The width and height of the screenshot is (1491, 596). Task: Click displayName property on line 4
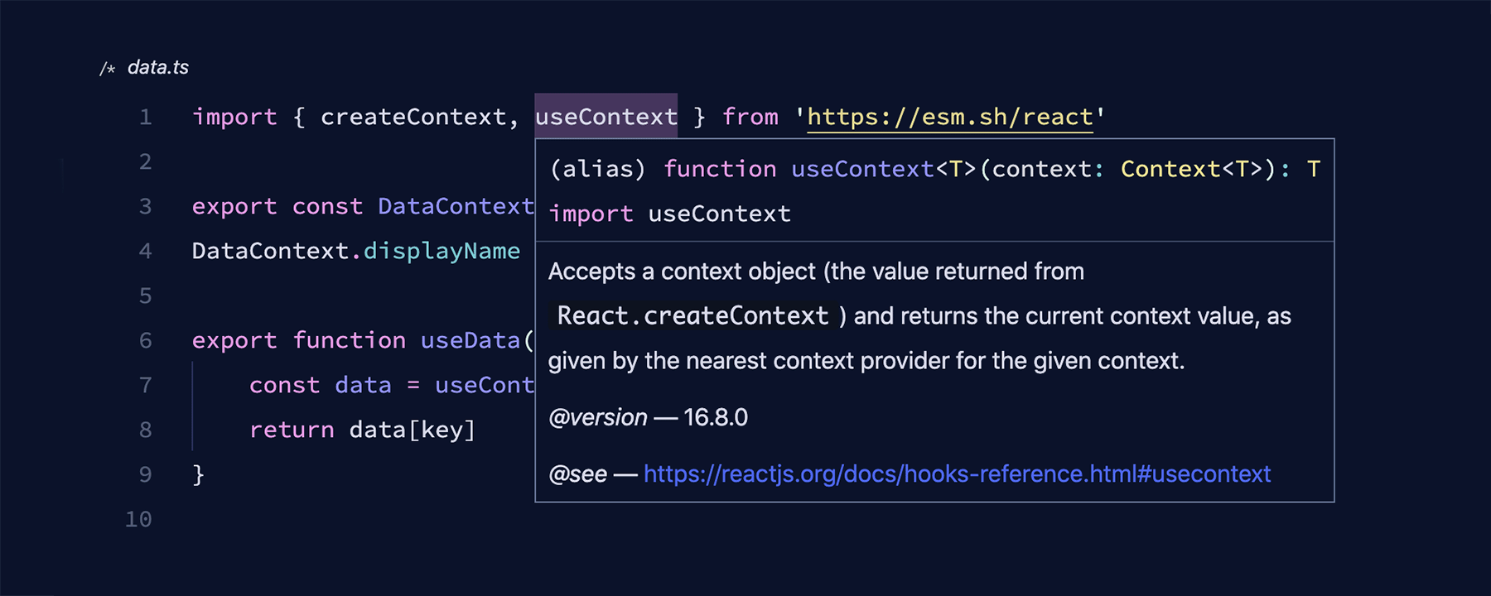coord(442,251)
